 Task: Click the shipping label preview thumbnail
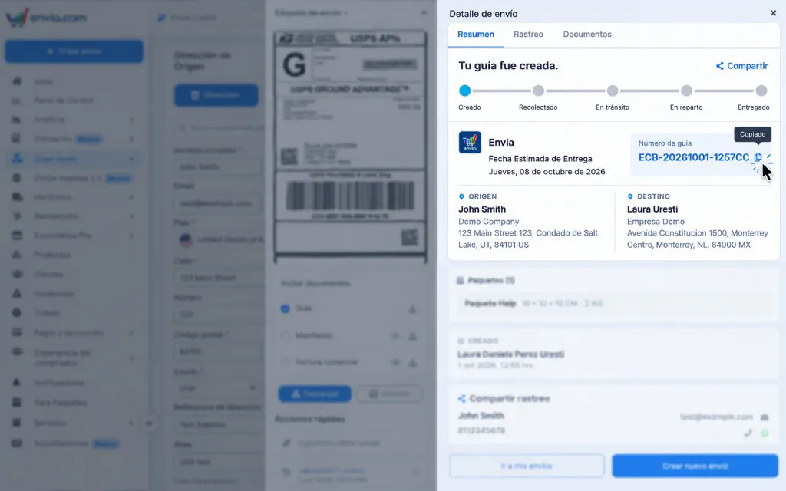350,147
